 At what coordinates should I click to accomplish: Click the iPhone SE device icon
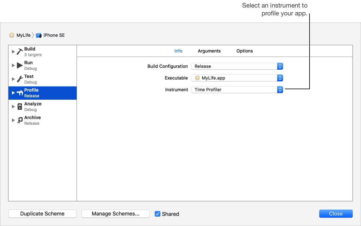click(x=39, y=35)
